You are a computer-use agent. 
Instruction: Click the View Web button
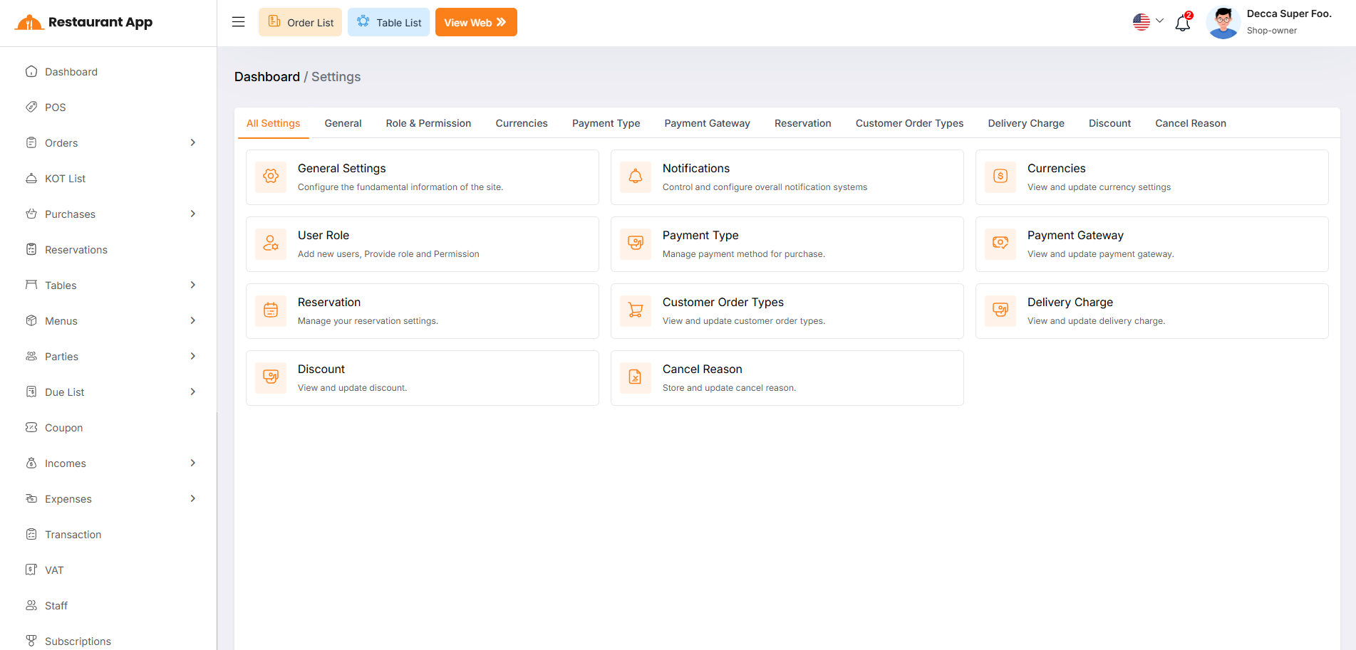tap(475, 22)
